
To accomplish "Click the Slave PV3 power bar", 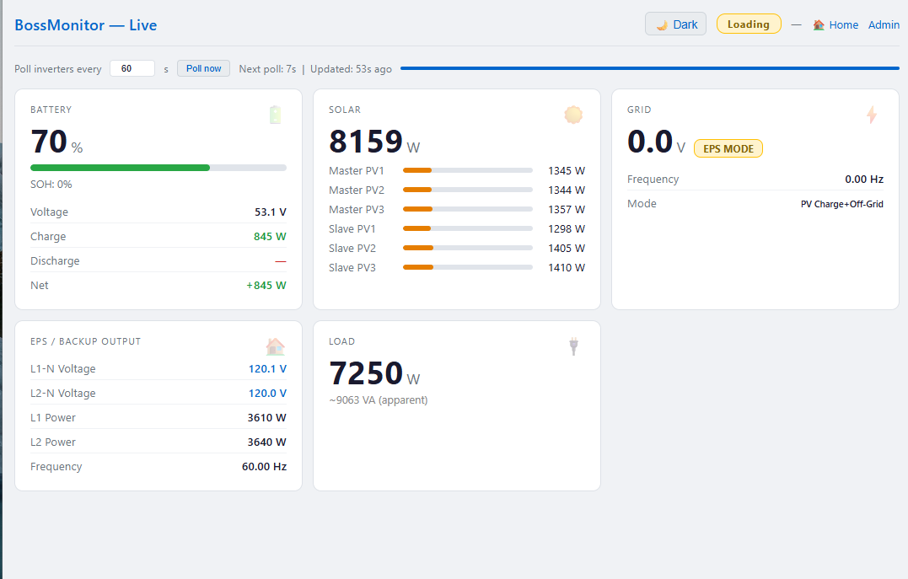I will pyautogui.click(x=468, y=267).
